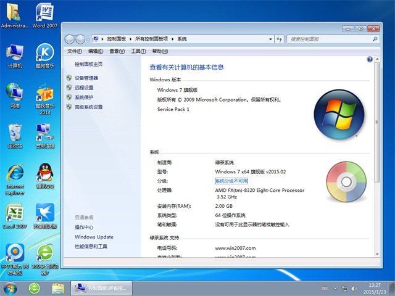Open 操作中心 link
Image resolution: width=395 pixels, height=296 pixels.
[x=84, y=228]
